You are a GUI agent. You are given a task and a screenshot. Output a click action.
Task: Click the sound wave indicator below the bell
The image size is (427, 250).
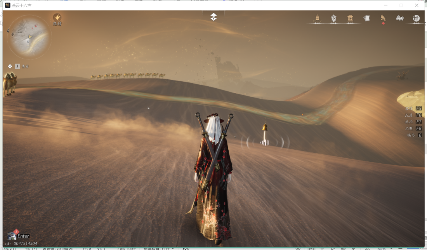point(265,142)
